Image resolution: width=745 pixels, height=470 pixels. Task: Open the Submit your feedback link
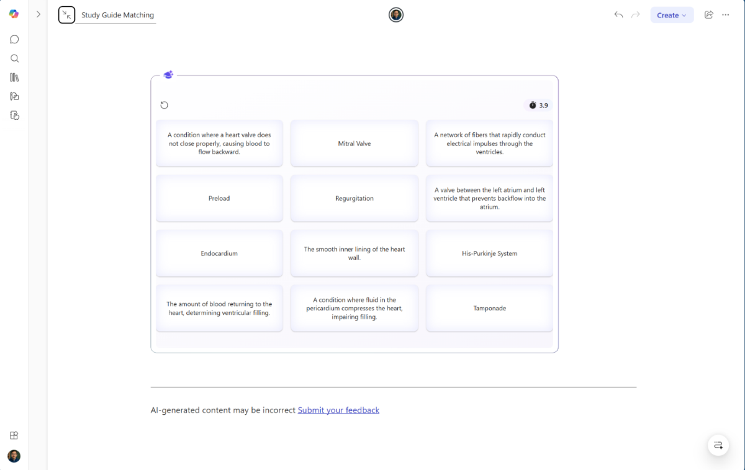[x=338, y=410]
